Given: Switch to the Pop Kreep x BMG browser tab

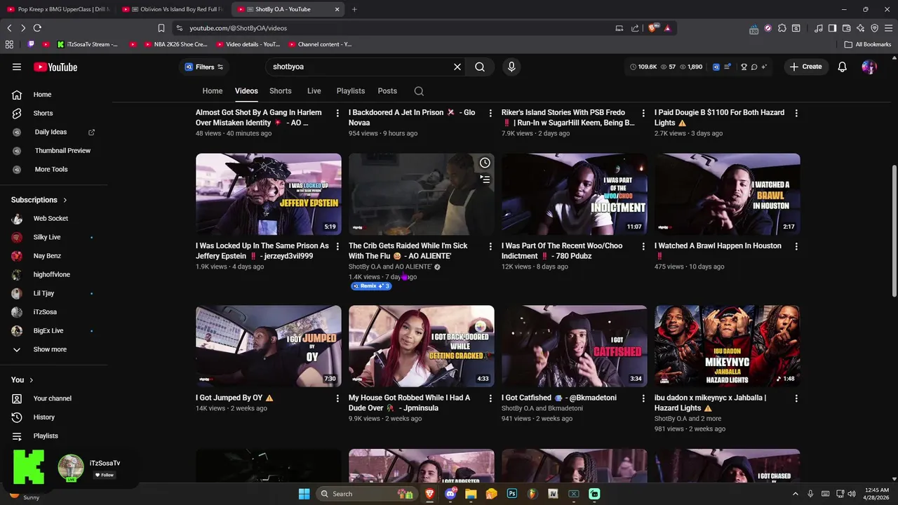Looking at the screenshot, I should (58, 9).
